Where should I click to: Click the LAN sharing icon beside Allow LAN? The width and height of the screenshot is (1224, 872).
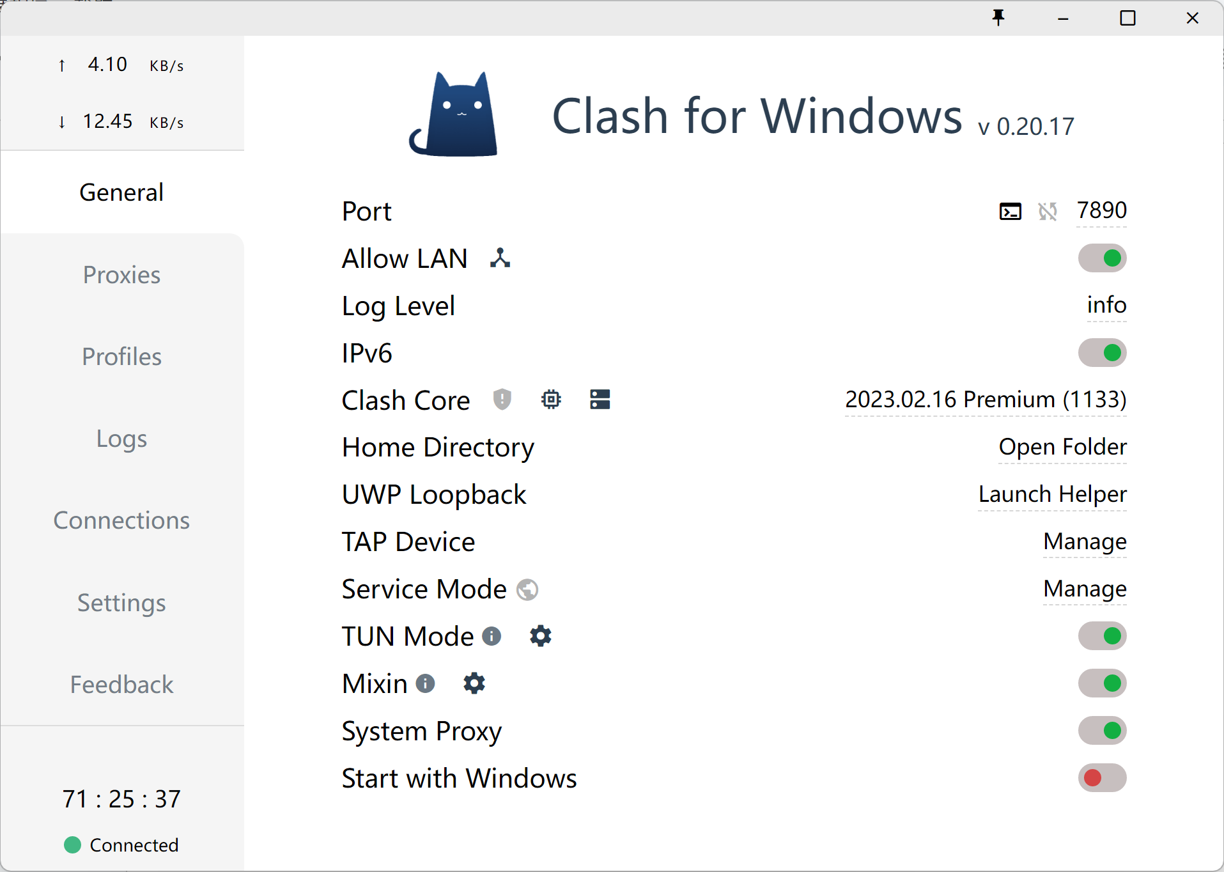pyautogui.click(x=500, y=257)
